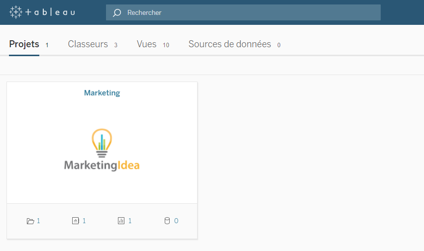Go to the Vues tab
This screenshot has height=251, width=424.
[146, 44]
